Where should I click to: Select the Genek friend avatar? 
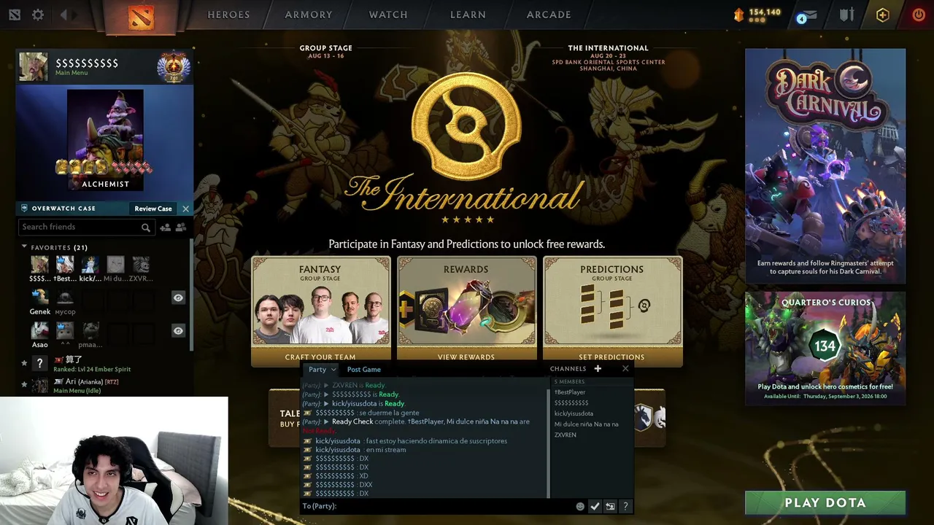click(x=39, y=297)
